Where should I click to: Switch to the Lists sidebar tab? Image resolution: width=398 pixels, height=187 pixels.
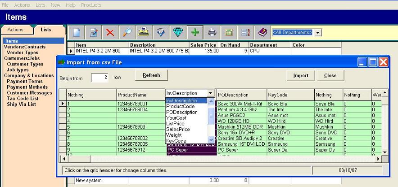click(46, 30)
